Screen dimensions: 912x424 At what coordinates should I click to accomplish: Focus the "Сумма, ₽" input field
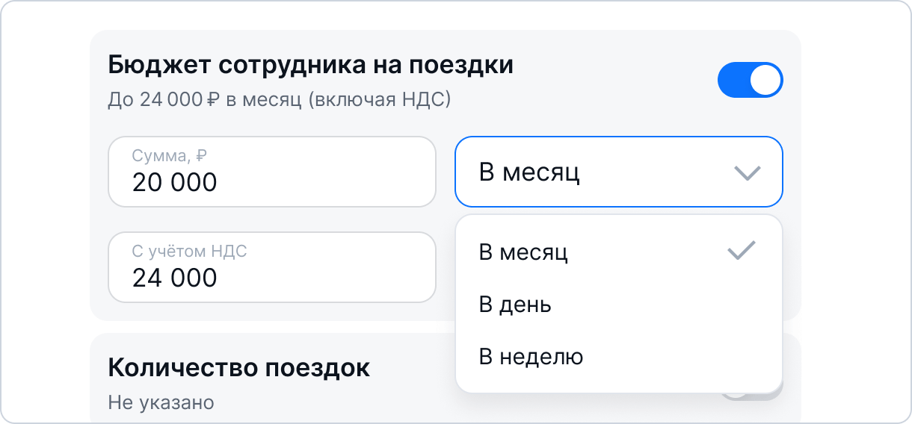tap(272, 172)
